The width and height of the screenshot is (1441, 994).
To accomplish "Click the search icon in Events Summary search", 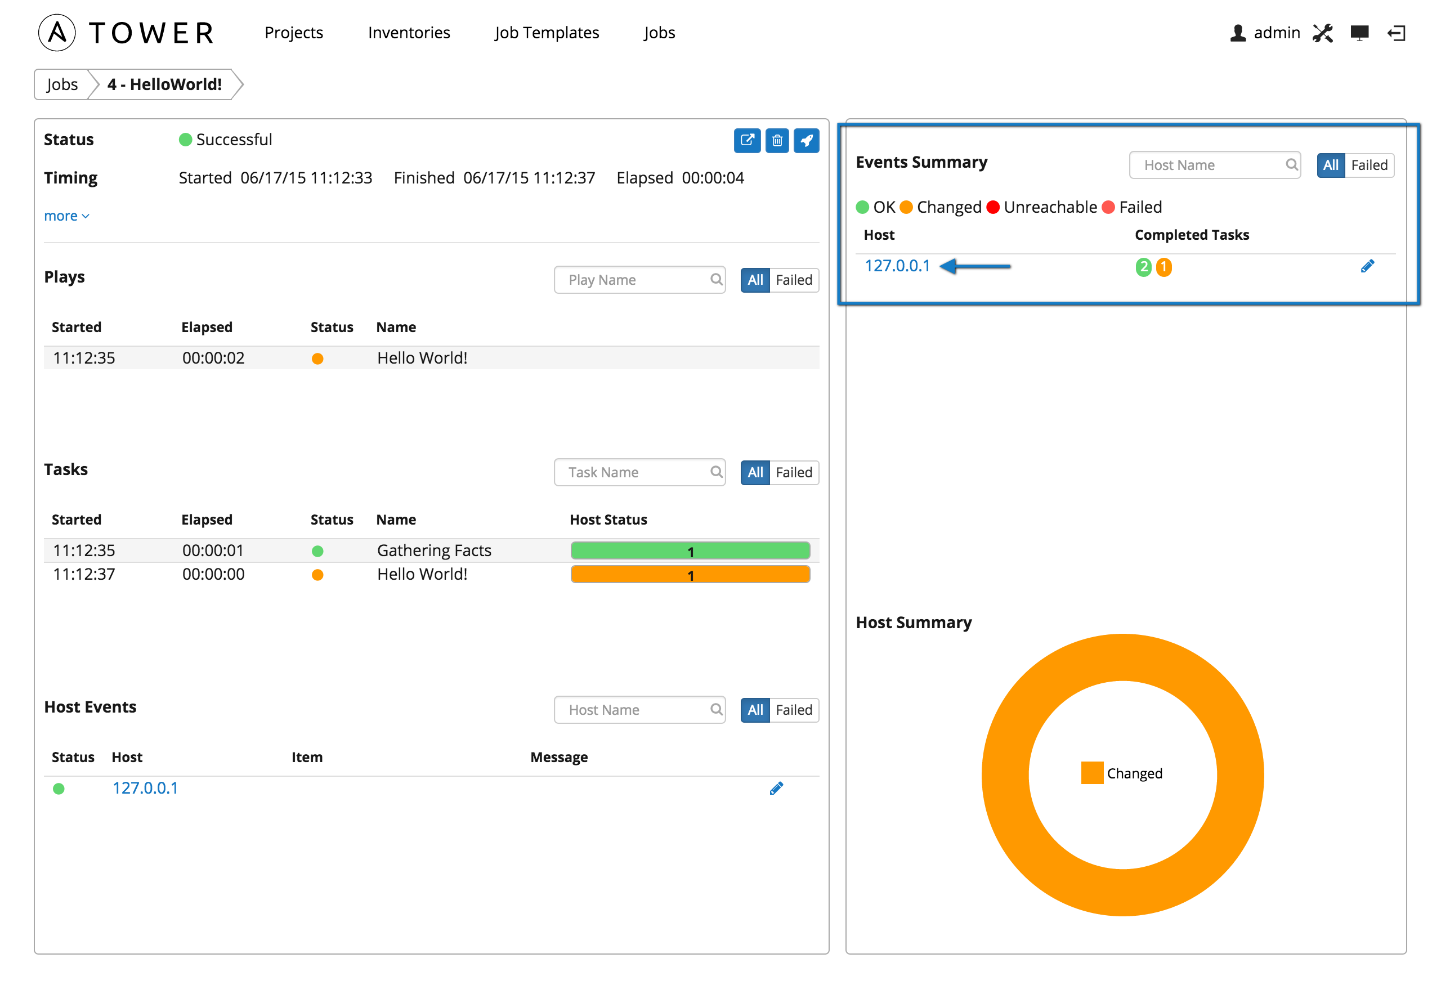I will 1291,164.
